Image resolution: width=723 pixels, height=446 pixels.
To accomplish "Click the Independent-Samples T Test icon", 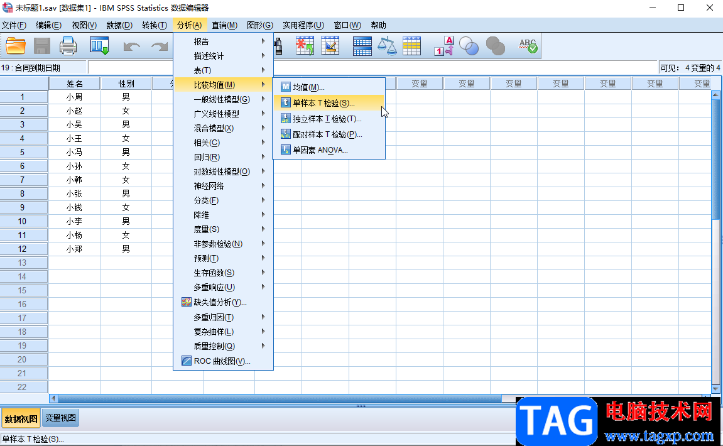I will [285, 119].
